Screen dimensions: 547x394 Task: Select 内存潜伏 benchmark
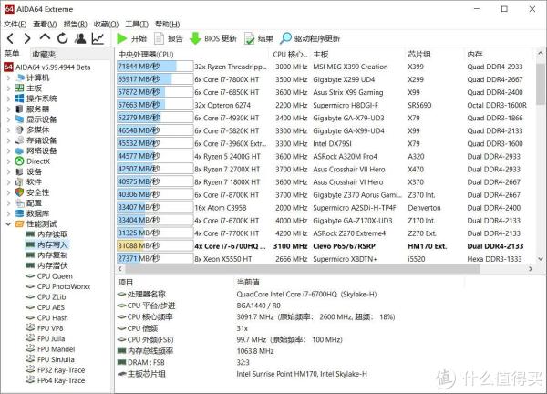click(47, 265)
